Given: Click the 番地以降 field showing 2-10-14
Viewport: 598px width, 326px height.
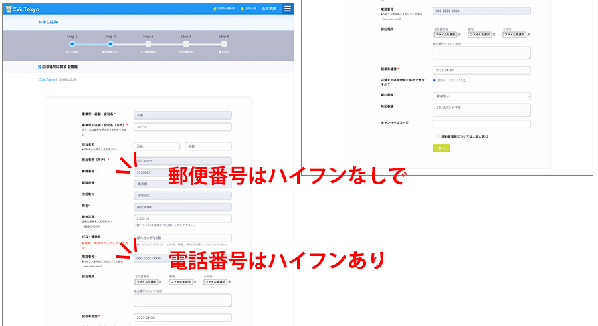Looking at the screenshot, I should pyautogui.click(x=182, y=218).
